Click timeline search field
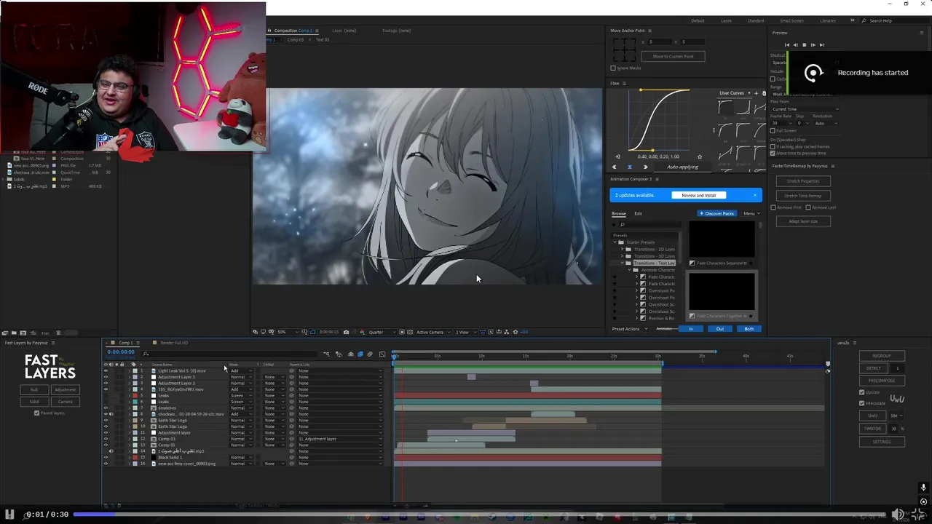Image resolution: width=932 pixels, height=524 pixels. coord(229,354)
